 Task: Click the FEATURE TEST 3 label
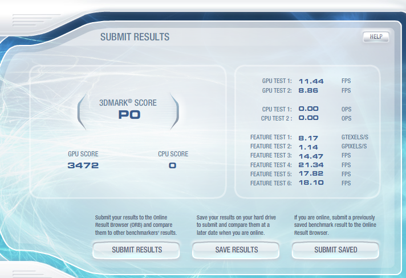coord(271,155)
